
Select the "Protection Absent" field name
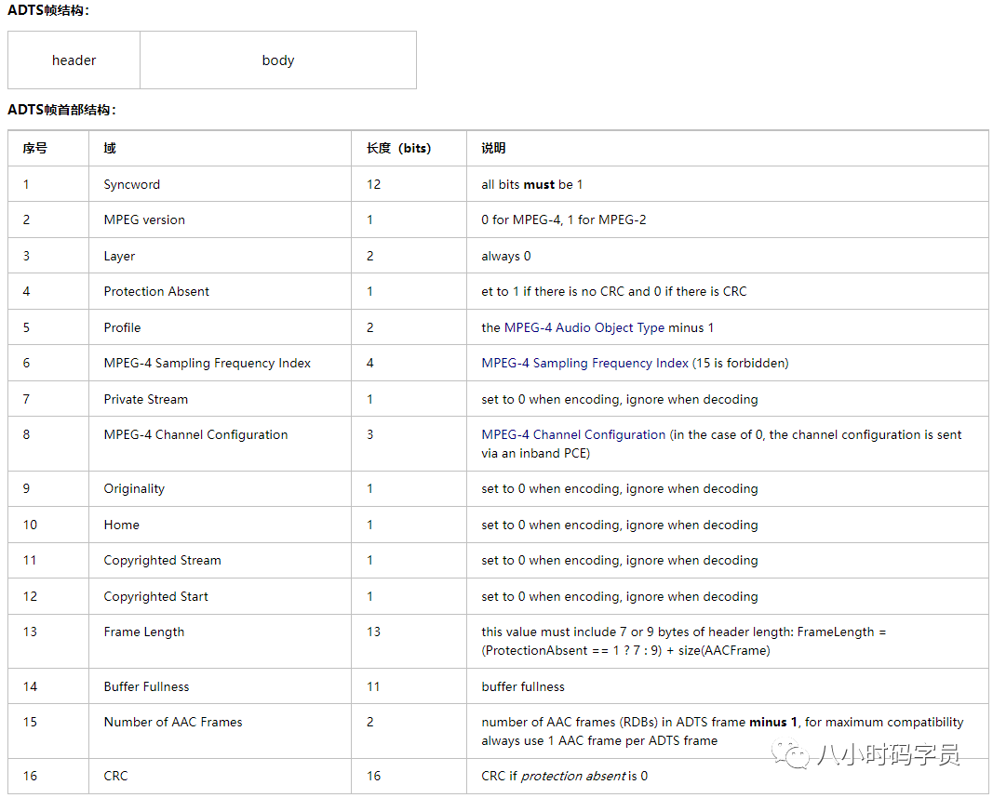coord(156,291)
